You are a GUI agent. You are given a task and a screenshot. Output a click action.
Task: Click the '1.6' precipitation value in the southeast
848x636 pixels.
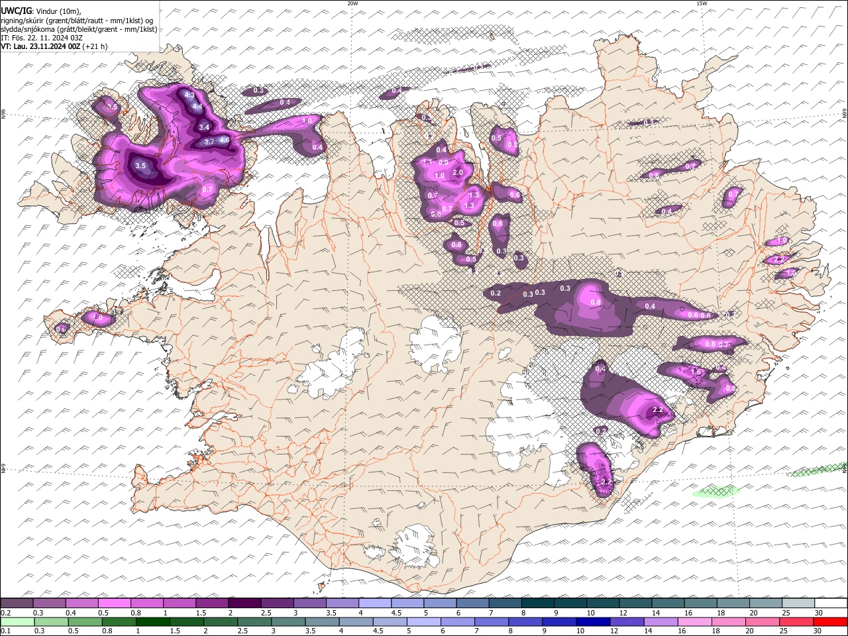coord(696,372)
